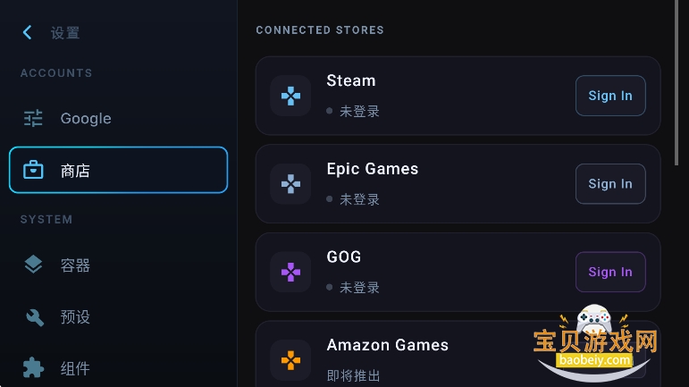Click the 商店 store bag icon
This screenshot has height=387, width=689.
tap(33, 170)
